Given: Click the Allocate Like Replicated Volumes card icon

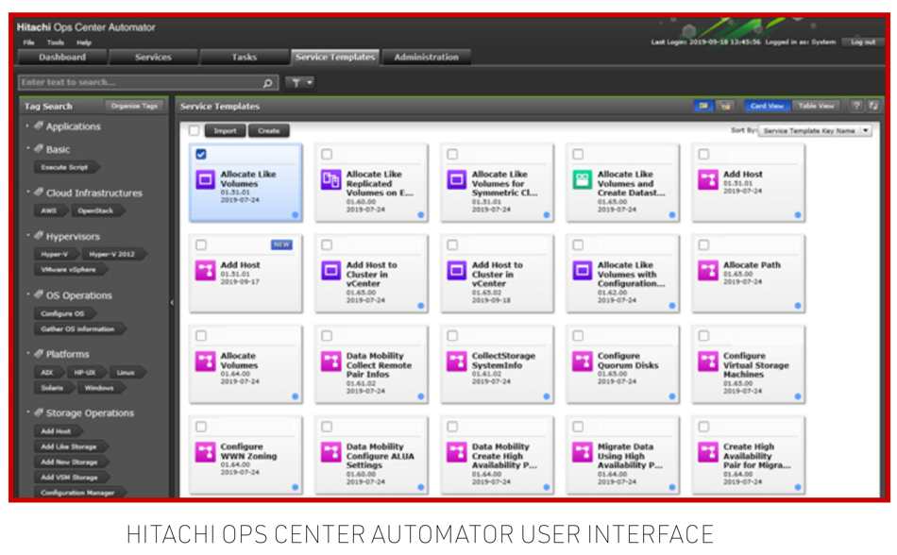Looking at the screenshot, I should click(331, 179).
